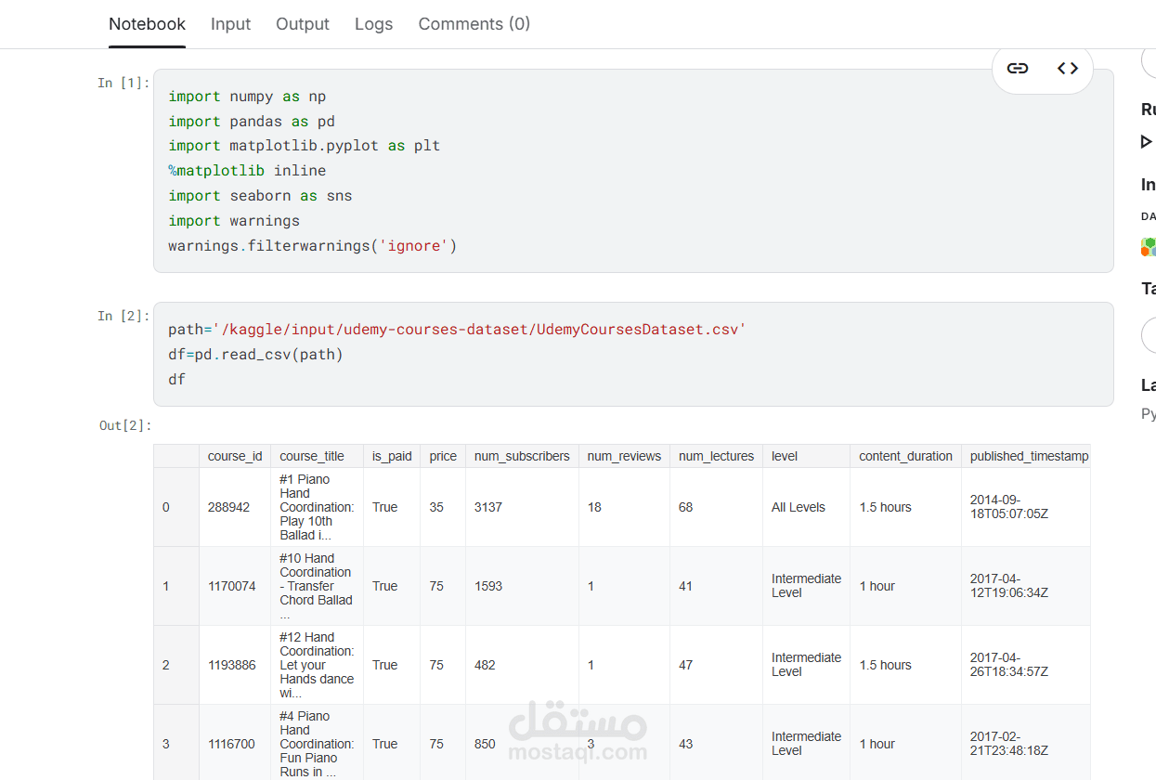The height and width of the screenshot is (780, 1156).
Task: Click the course_title column header
Action: pos(312,456)
